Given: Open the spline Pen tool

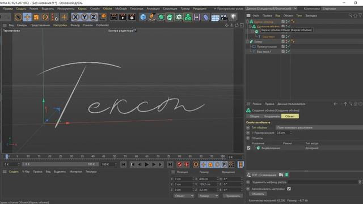Looking at the screenshot, I should click(152, 17).
